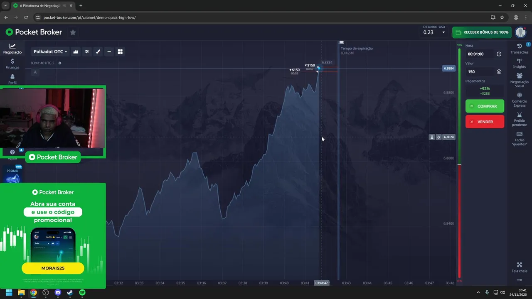Open Windows Start menu
Image resolution: width=532 pixels, height=299 pixels.
[9, 292]
